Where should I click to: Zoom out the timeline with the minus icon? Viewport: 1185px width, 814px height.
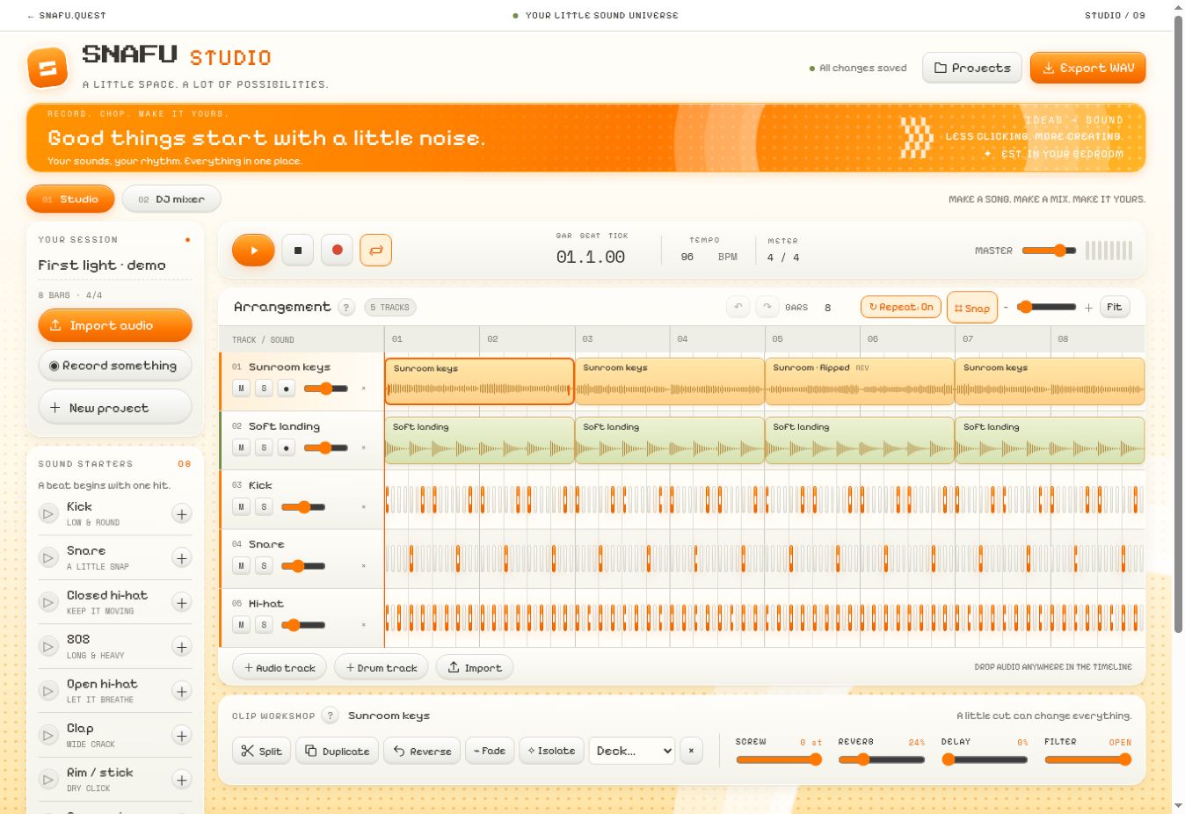coord(1006,308)
